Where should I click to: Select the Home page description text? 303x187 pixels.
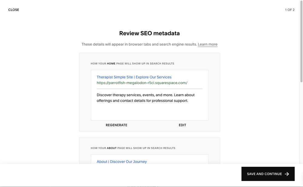[145, 98]
